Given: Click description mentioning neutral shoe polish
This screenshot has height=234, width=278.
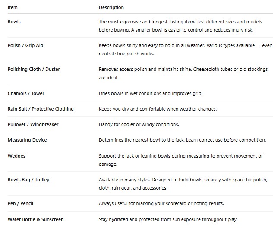Looking at the screenshot, I should click(186, 50).
